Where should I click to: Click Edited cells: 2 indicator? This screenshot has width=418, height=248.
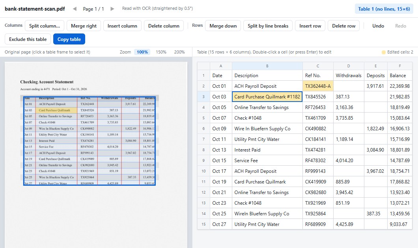(397, 52)
